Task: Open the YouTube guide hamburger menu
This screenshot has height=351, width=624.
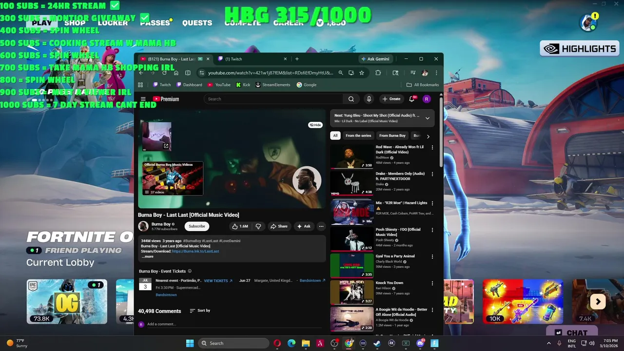Action: (143, 99)
